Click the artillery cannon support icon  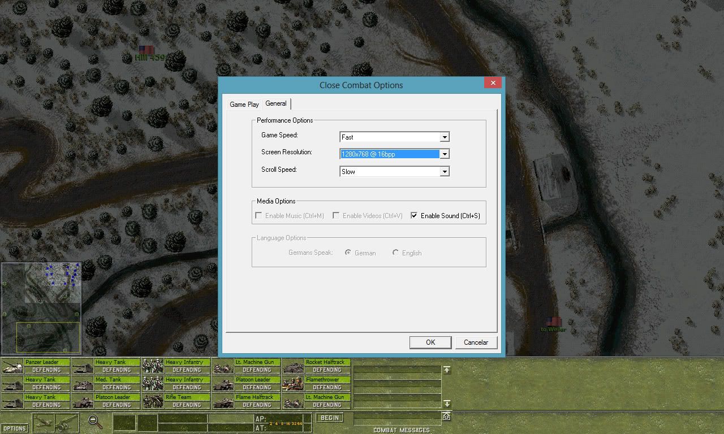tap(67, 422)
